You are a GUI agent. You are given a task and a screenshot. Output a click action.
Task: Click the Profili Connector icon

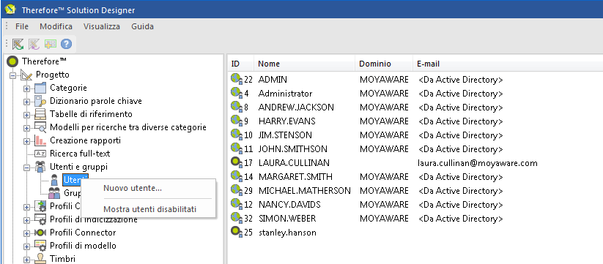(40, 233)
